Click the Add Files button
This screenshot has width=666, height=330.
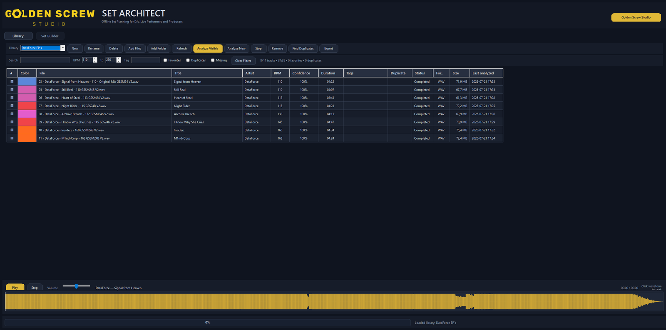(x=134, y=49)
